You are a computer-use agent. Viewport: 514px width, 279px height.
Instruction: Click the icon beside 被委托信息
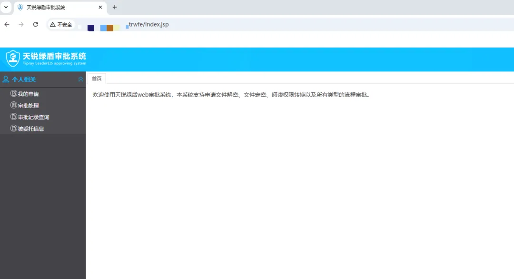click(x=13, y=128)
